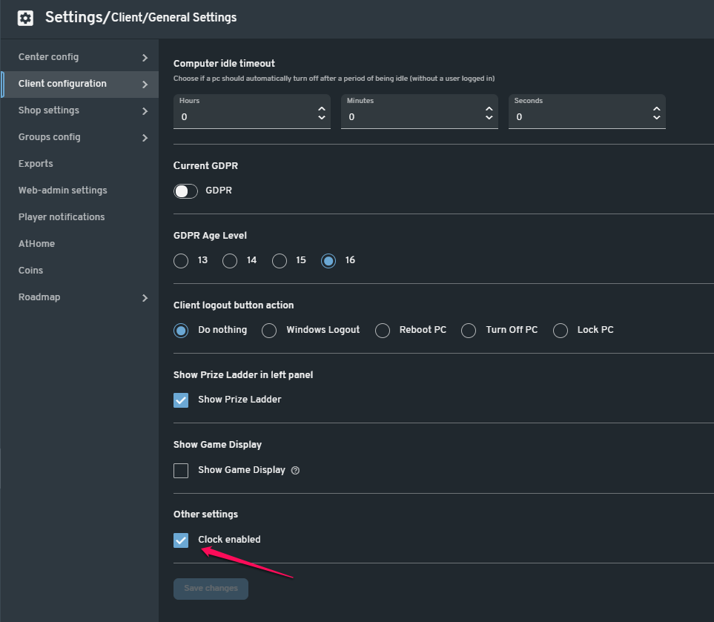Click Show Prize Ladder in left panel heading
The width and height of the screenshot is (714, 622).
[x=243, y=374]
